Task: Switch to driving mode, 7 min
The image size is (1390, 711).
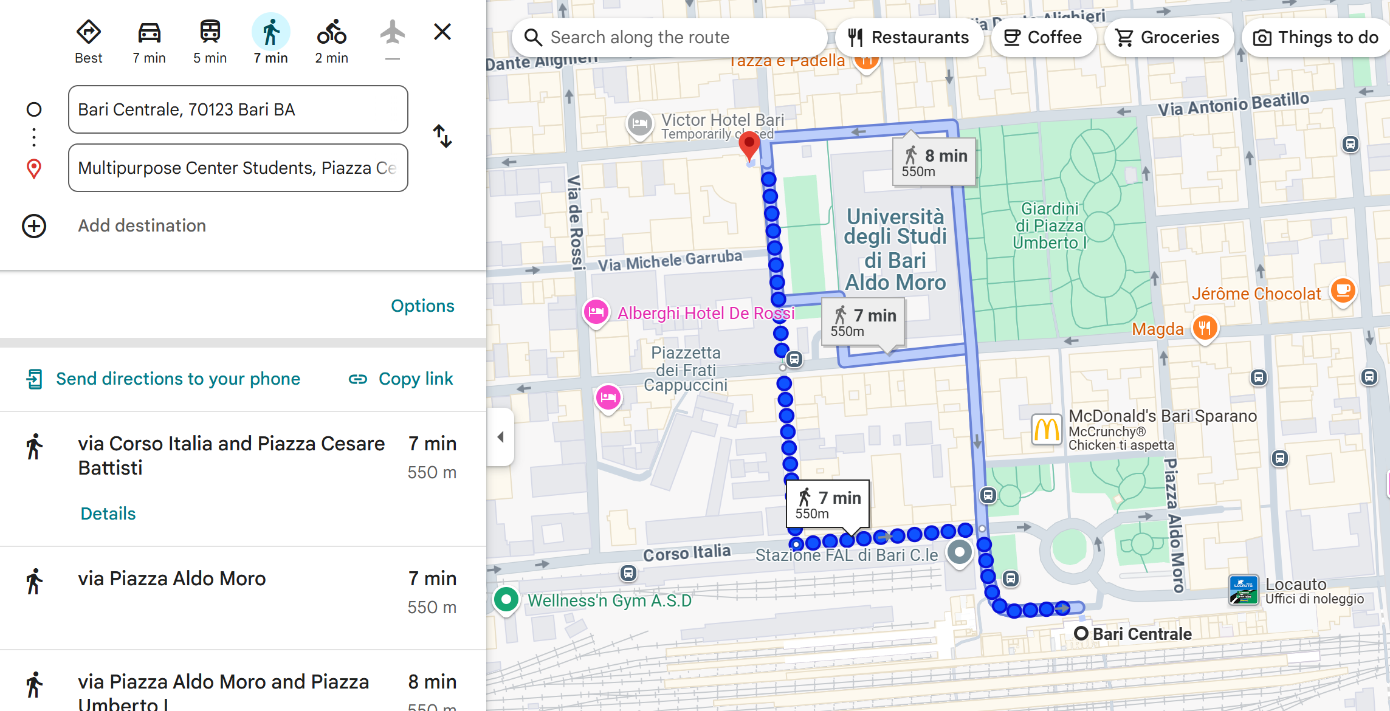Action: (150, 41)
